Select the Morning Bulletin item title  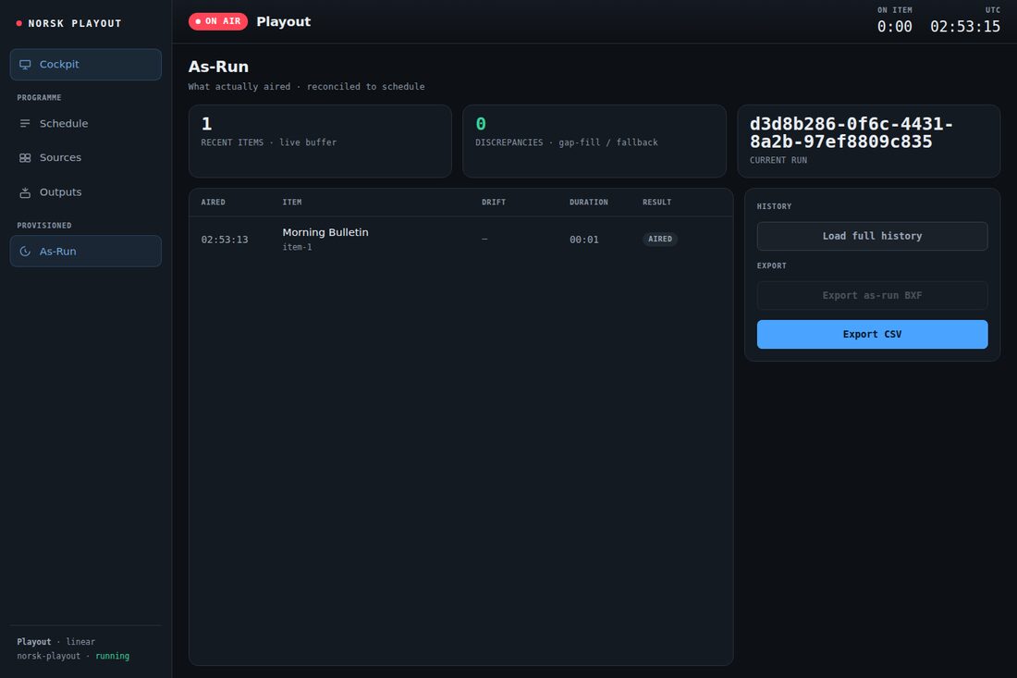325,232
